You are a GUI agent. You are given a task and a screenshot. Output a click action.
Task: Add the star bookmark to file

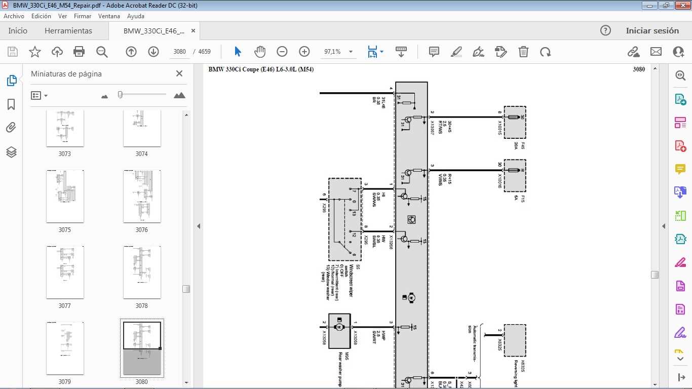[x=35, y=52]
